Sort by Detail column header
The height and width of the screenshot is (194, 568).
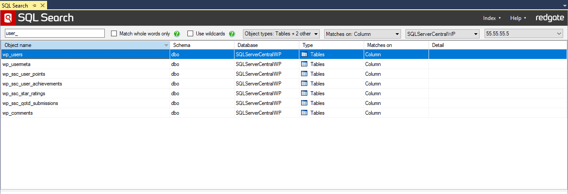pyautogui.click(x=498, y=45)
